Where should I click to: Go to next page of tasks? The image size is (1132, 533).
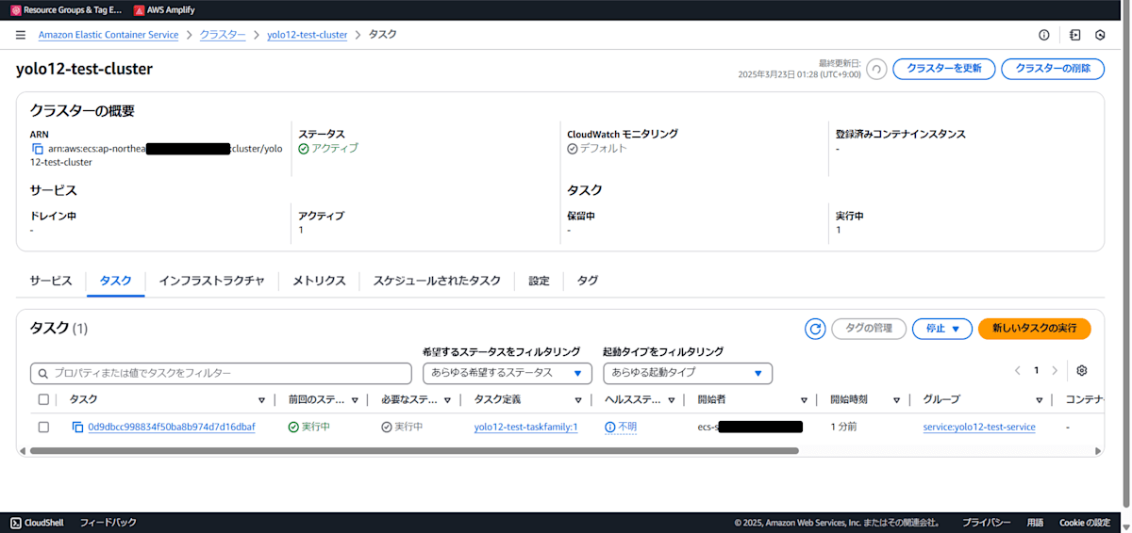(x=1055, y=370)
